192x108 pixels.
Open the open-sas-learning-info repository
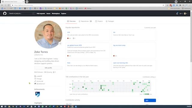click(x=120, y=63)
